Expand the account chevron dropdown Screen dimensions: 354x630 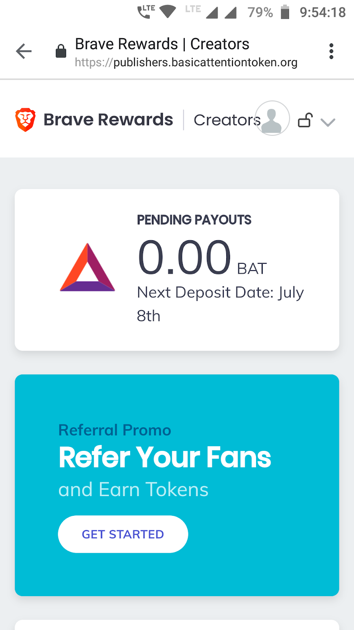click(x=328, y=122)
